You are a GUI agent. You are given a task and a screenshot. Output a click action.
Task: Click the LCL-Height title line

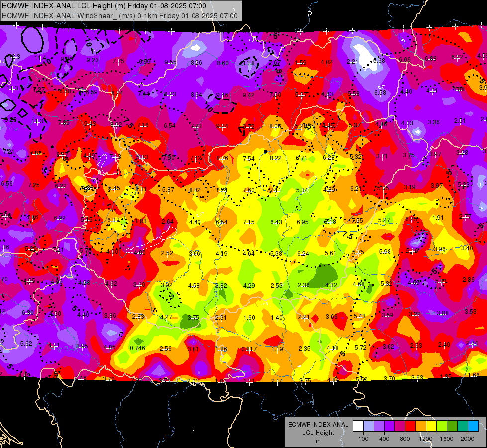[x=104, y=6]
